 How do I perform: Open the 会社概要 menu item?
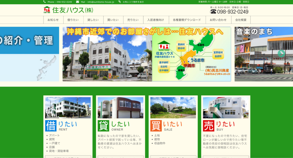pos(241,20)
